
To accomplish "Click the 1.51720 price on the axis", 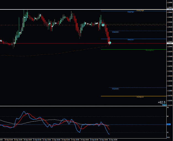I will click(170, 96).
